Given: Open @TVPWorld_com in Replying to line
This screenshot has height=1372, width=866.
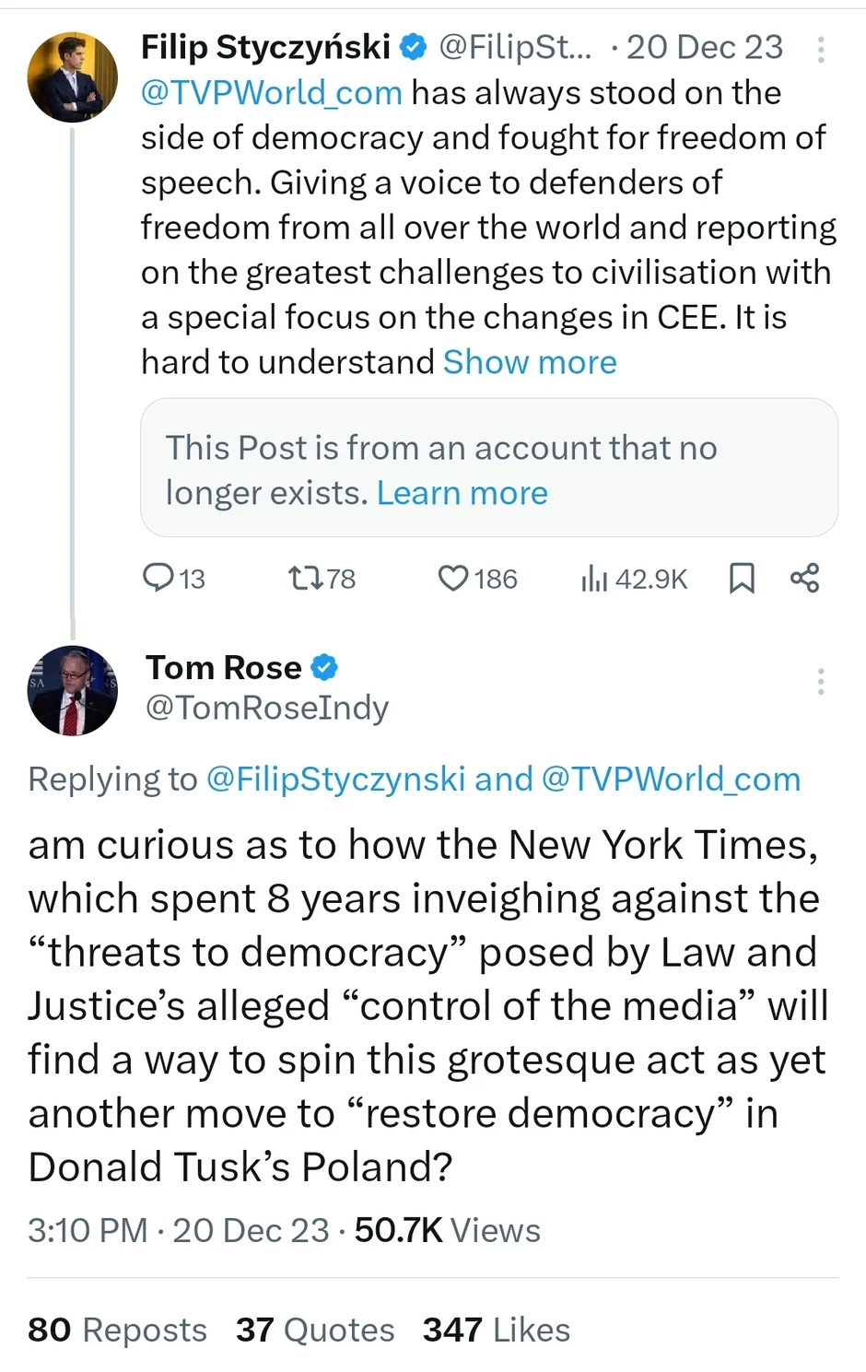Looking at the screenshot, I should pos(671,780).
